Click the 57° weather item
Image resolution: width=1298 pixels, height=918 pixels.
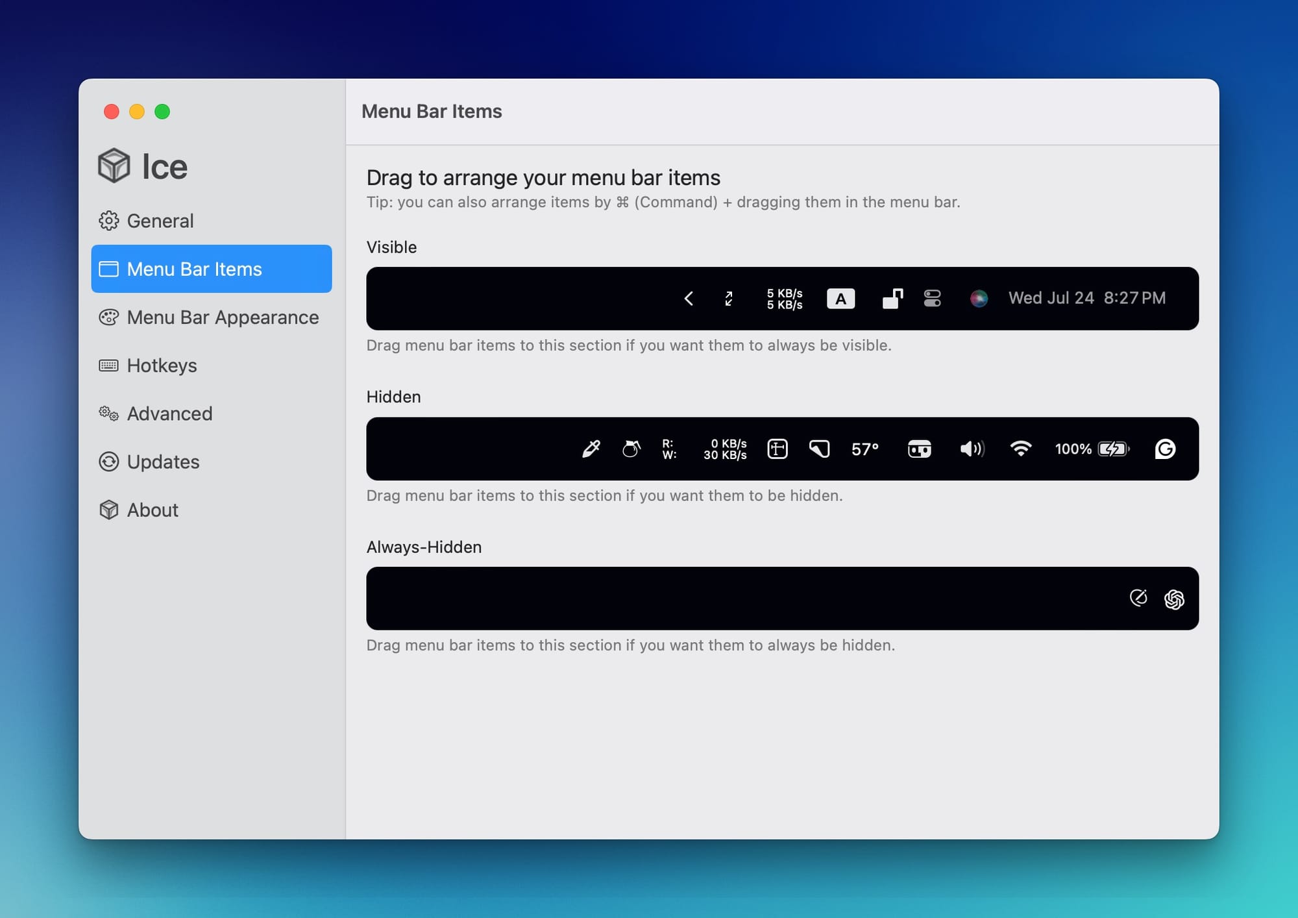point(865,449)
